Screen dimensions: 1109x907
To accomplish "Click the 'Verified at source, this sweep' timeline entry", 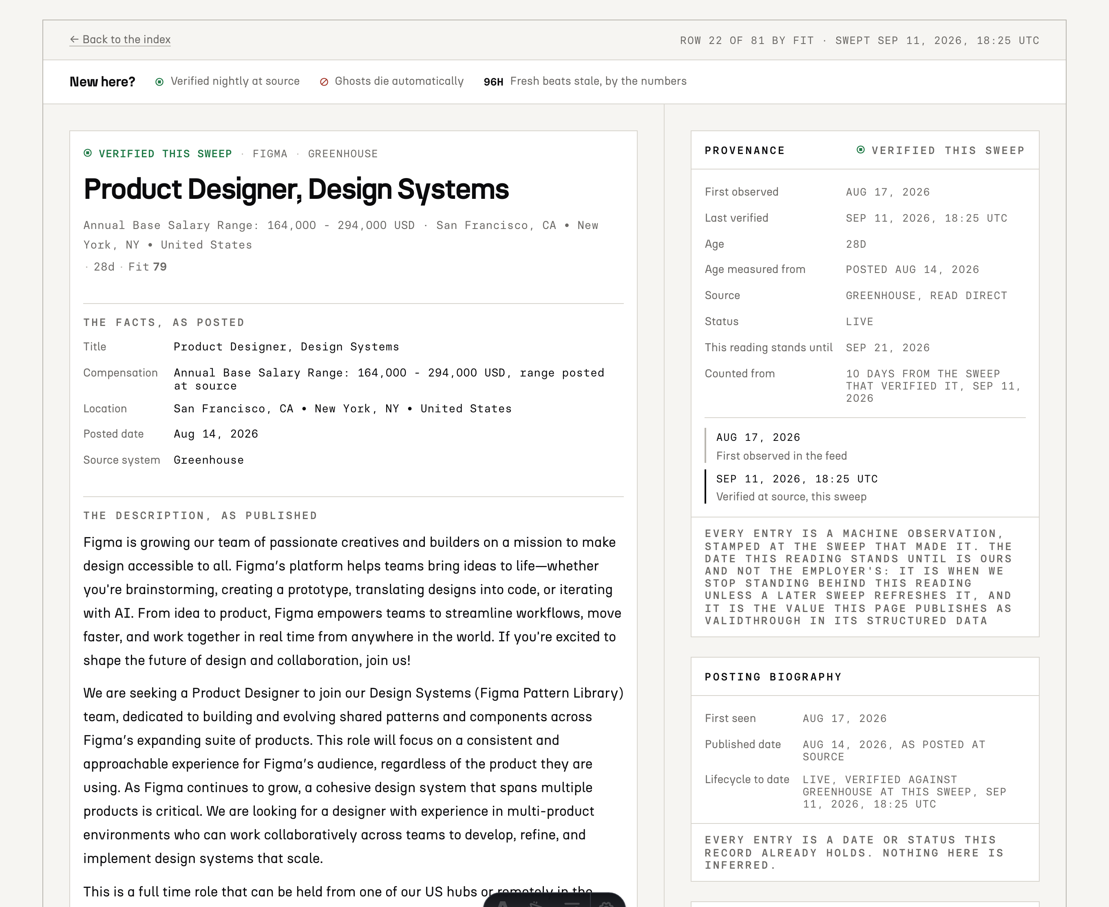I will click(791, 497).
